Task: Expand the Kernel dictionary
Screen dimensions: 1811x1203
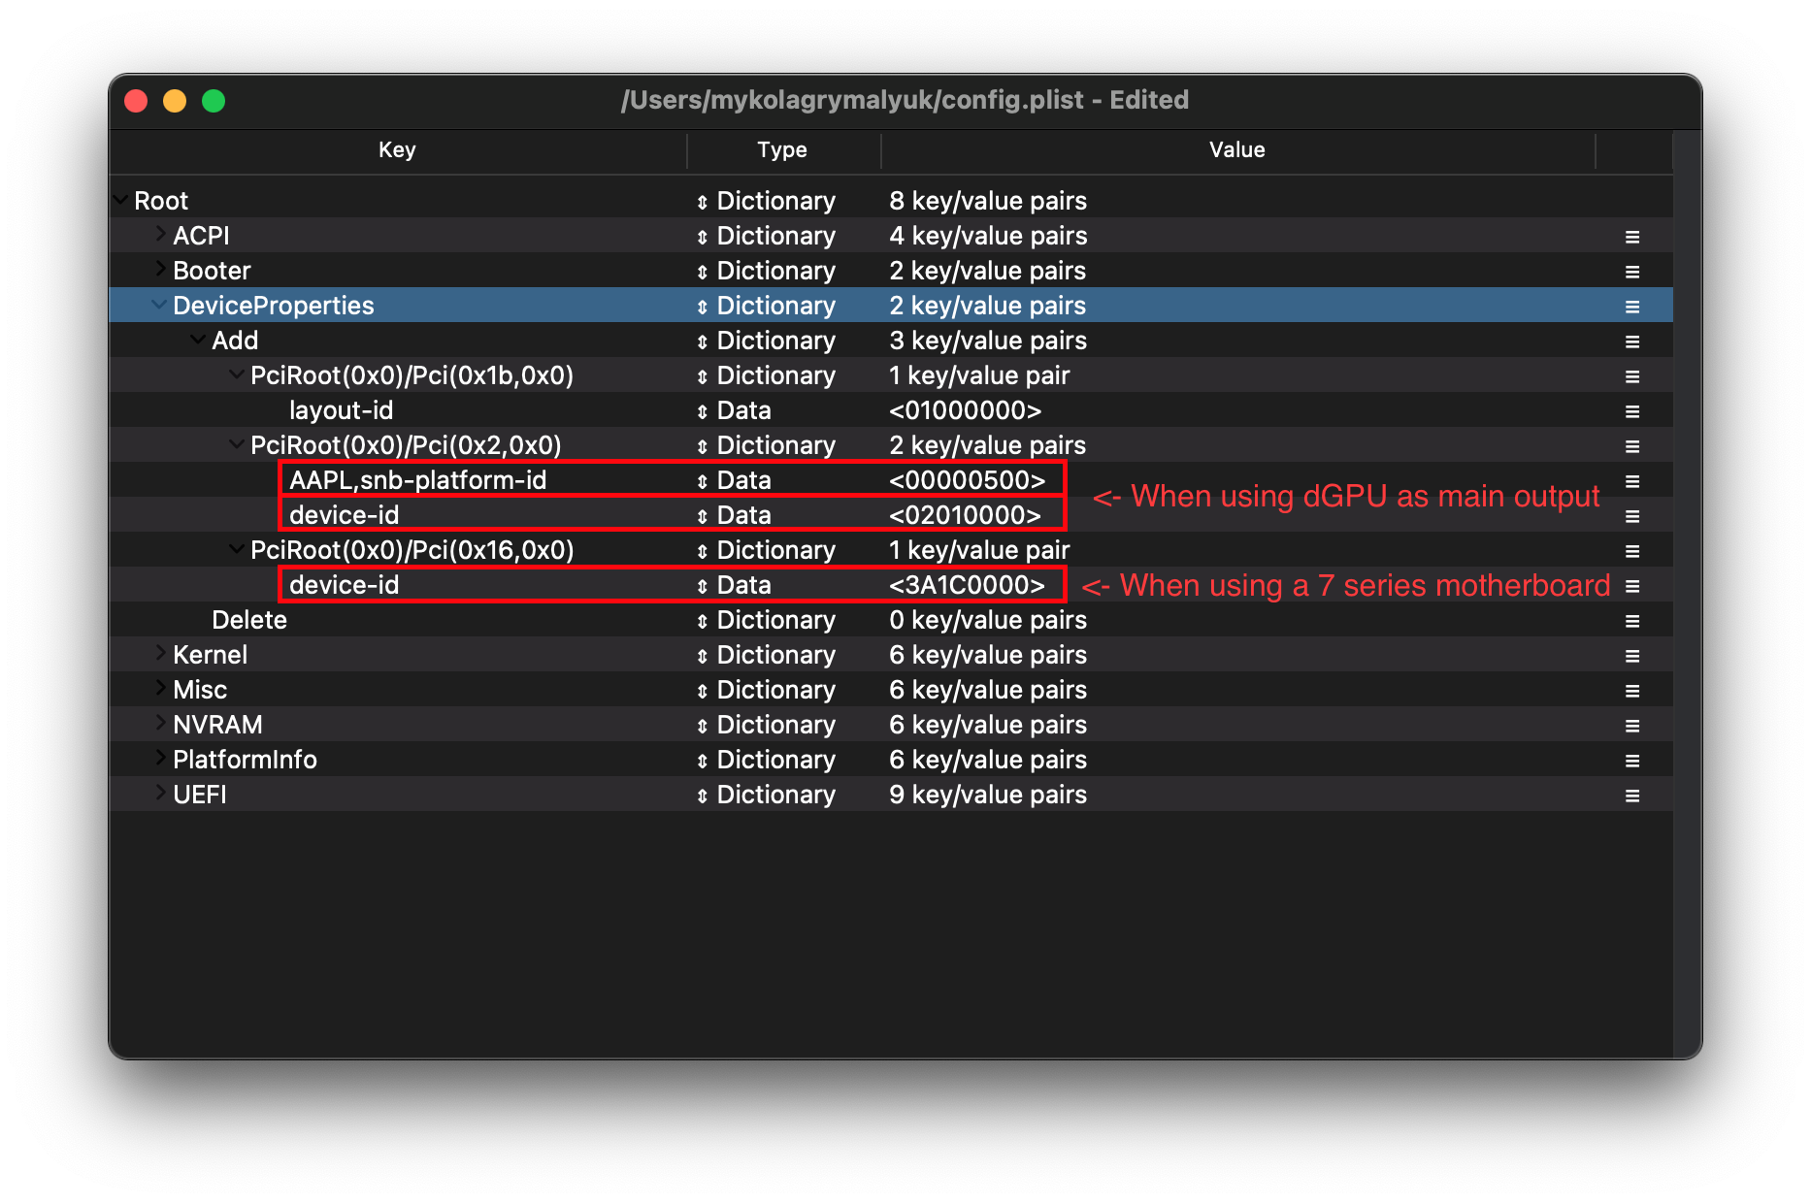Action: pyautogui.click(x=160, y=654)
